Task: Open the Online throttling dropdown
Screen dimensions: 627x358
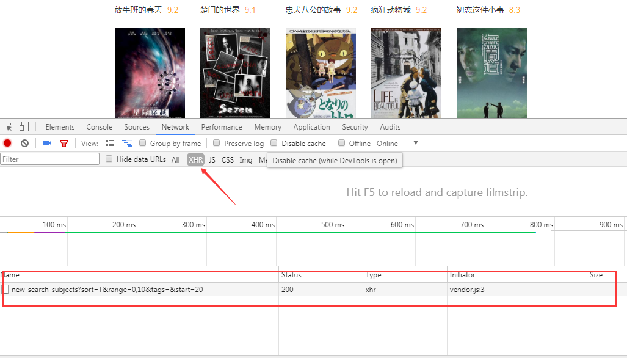Action: tap(397, 143)
